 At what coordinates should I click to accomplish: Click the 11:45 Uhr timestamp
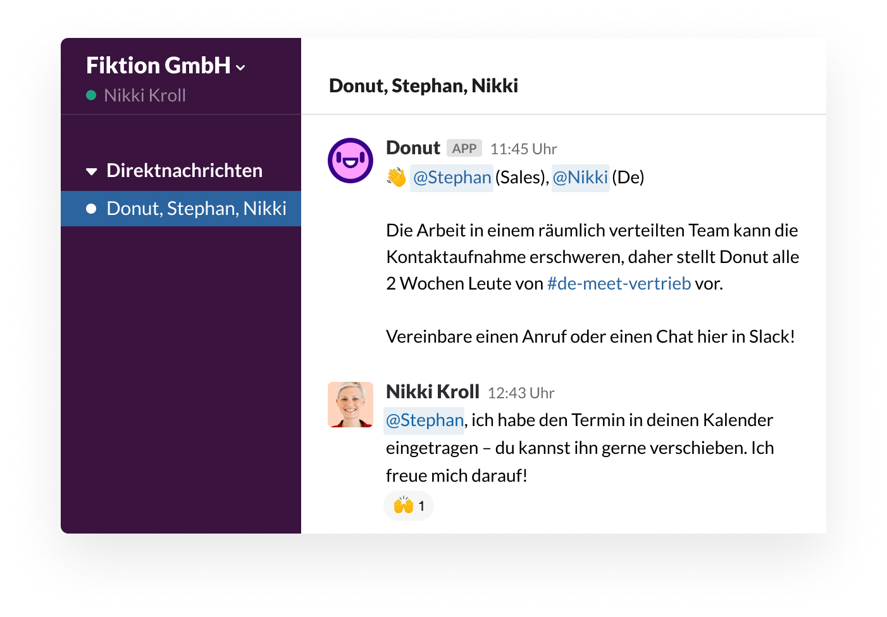point(523,149)
